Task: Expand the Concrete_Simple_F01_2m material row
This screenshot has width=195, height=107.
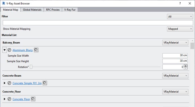Action: click(5, 83)
